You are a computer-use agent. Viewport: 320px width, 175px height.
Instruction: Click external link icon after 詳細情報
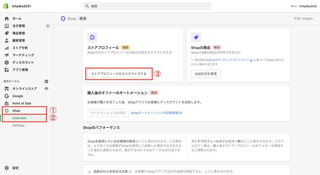click(180, 113)
